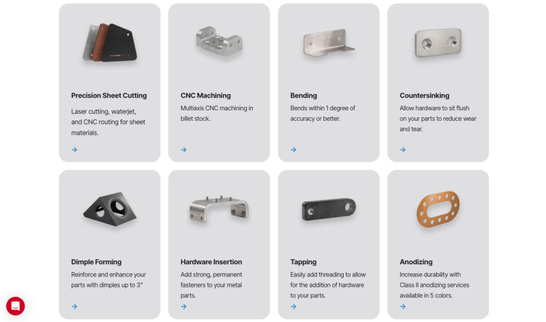
Task: Follow the arrow in the Tapping card
Action: pyautogui.click(x=293, y=307)
